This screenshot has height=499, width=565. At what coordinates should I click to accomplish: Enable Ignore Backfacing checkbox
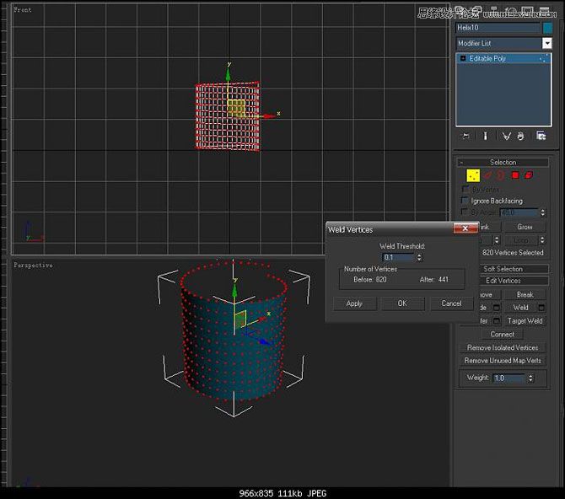(x=465, y=201)
